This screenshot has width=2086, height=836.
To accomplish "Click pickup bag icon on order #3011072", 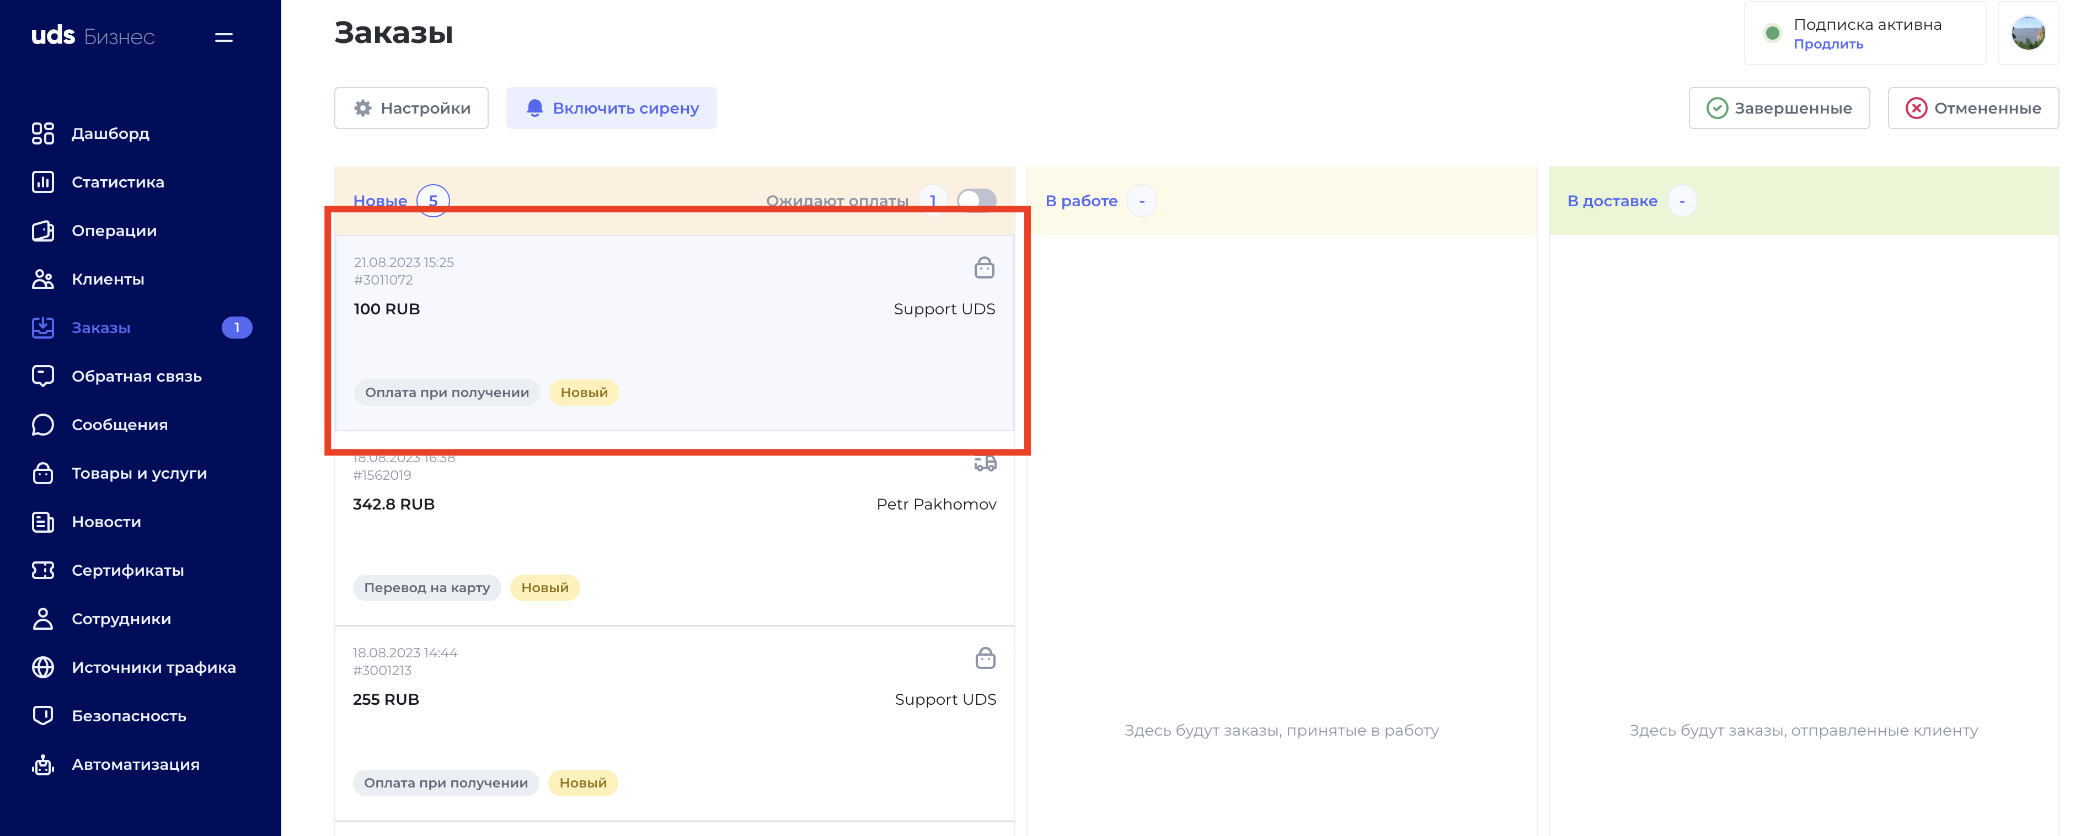I will (x=984, y=268).
